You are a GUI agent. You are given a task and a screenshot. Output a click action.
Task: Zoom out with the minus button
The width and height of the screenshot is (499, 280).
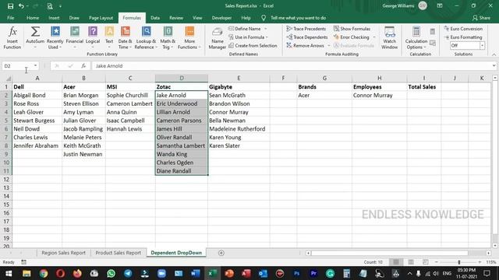[x=437, y=262]
